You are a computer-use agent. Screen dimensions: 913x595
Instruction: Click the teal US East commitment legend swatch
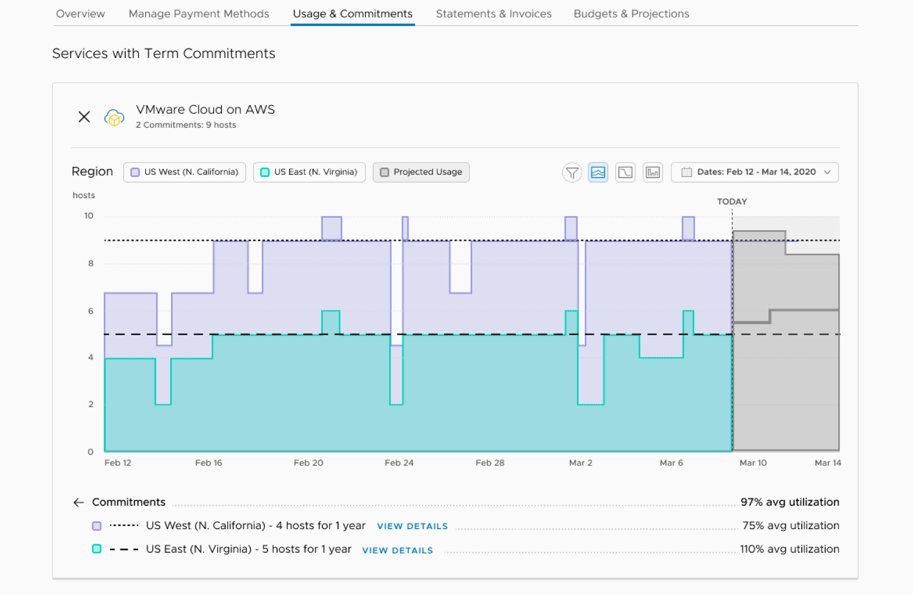pos(97,549)
